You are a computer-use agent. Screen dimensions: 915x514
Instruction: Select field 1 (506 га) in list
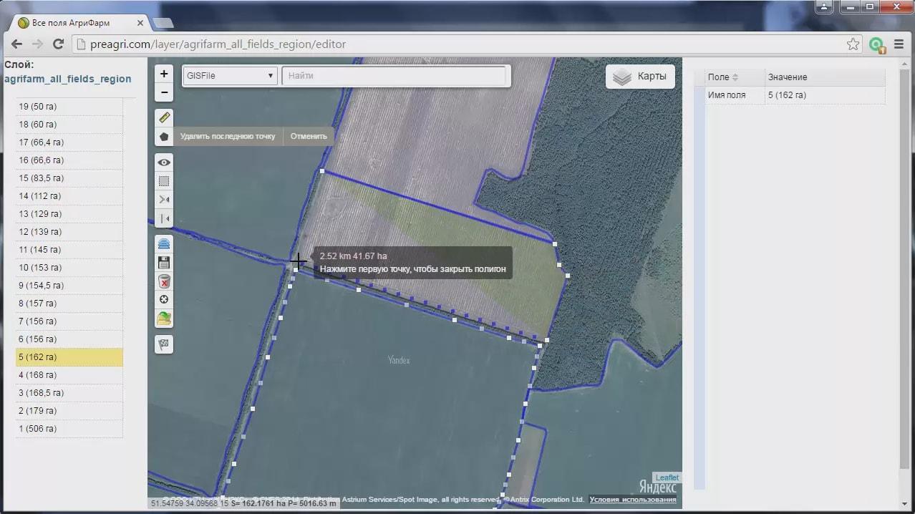[x=69, y=429]
